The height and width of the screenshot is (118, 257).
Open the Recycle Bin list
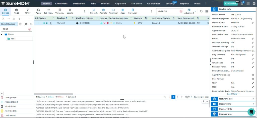click(11, 111)
